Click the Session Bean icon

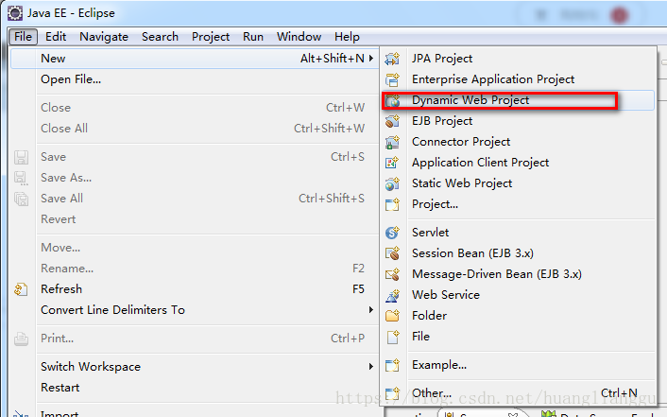[x=392, y=253]
